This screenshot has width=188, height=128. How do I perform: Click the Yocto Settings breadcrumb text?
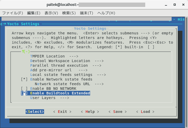coord(23,24)
